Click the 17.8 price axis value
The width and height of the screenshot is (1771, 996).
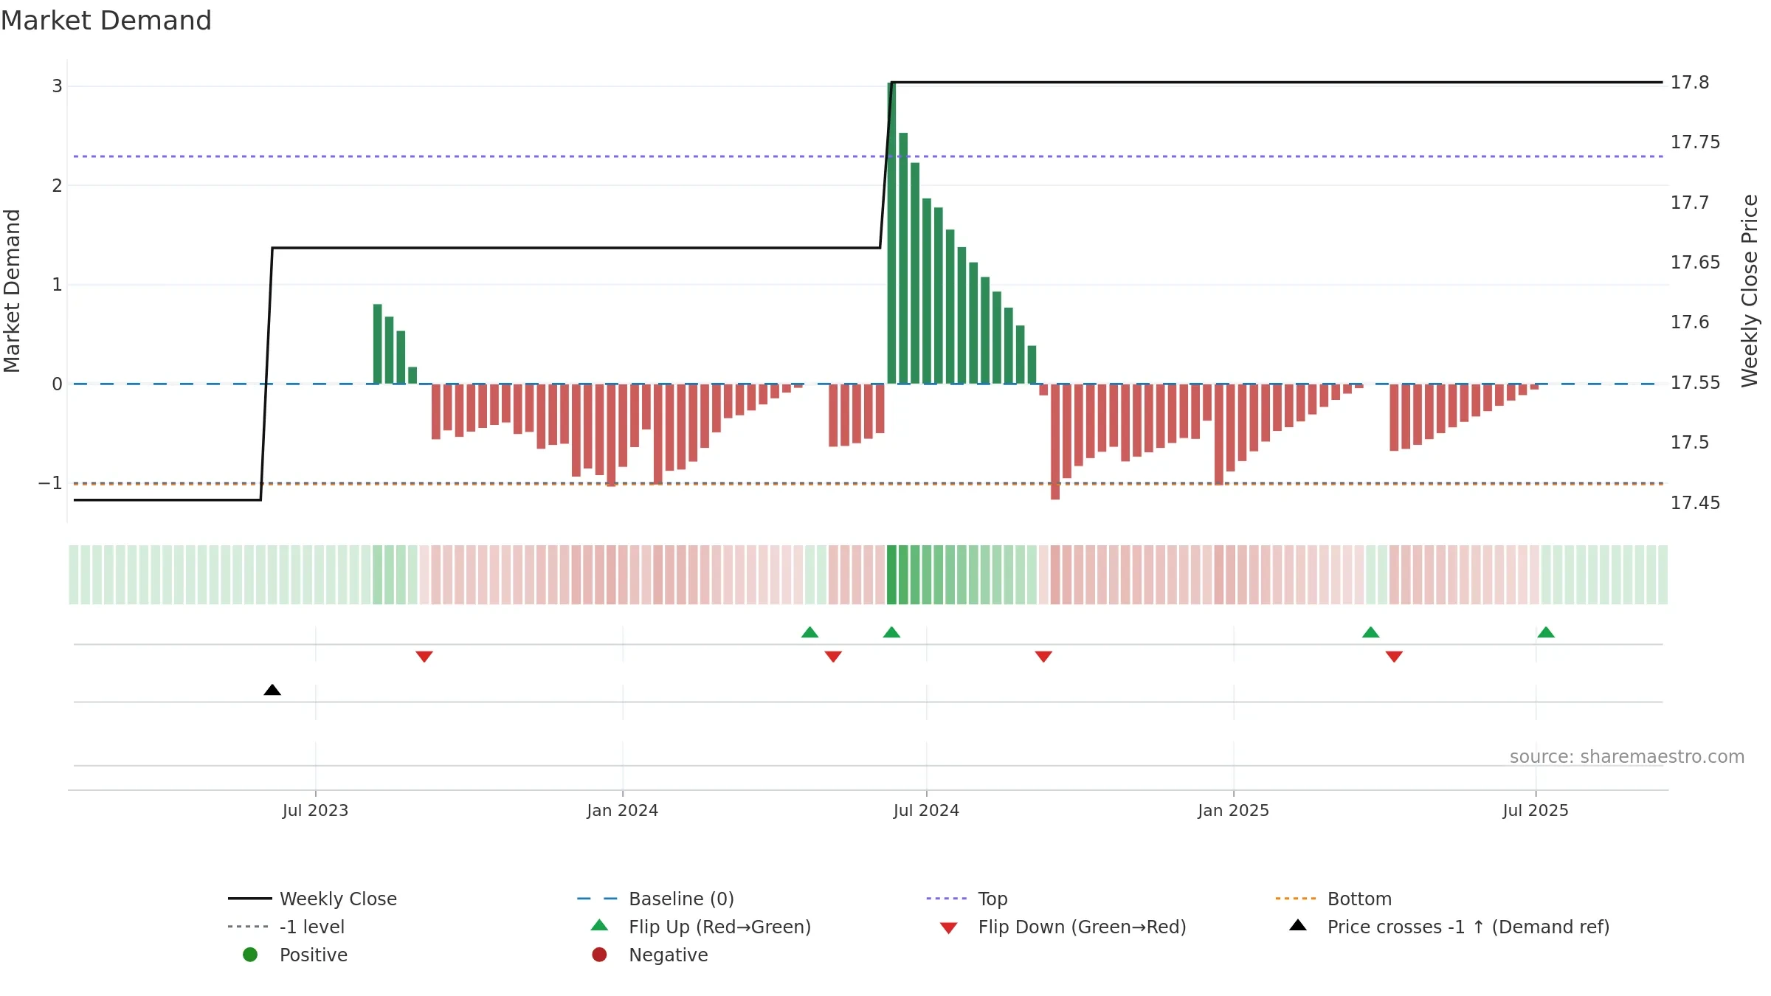[x=1690, y=83]
